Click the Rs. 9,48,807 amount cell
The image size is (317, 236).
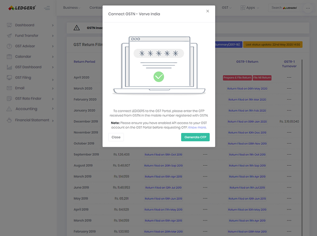tap(122, 165)
